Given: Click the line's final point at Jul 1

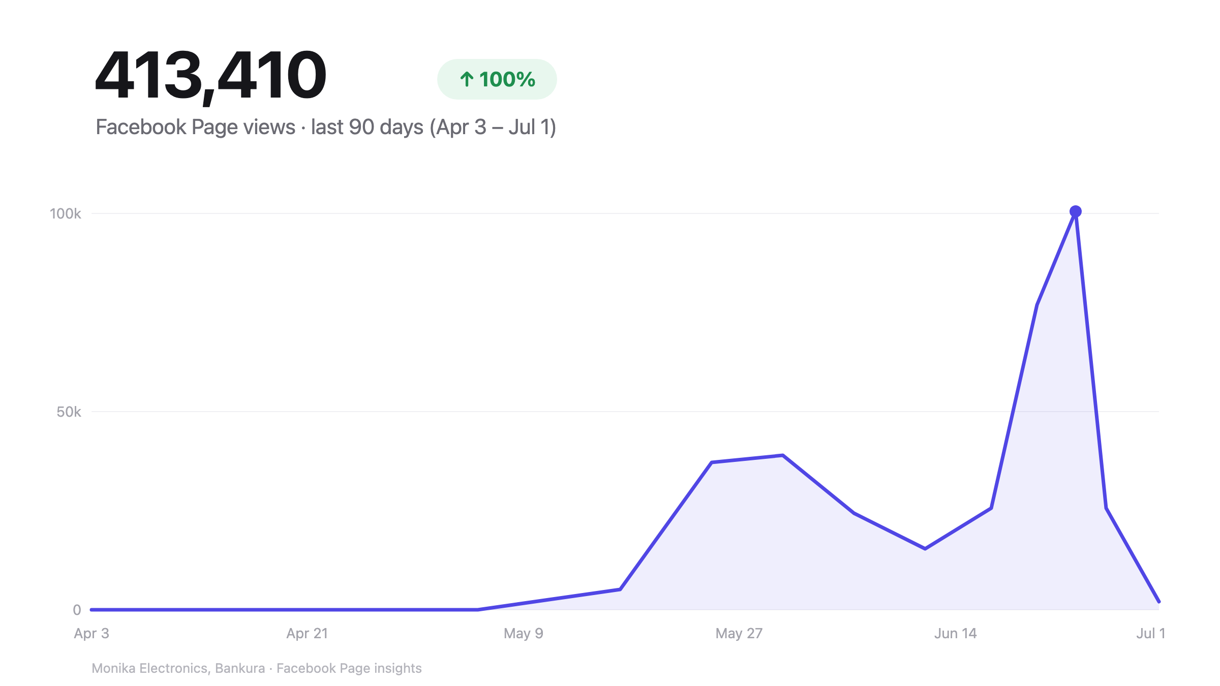Looking at the screenshot, I should click(1158, 602).
